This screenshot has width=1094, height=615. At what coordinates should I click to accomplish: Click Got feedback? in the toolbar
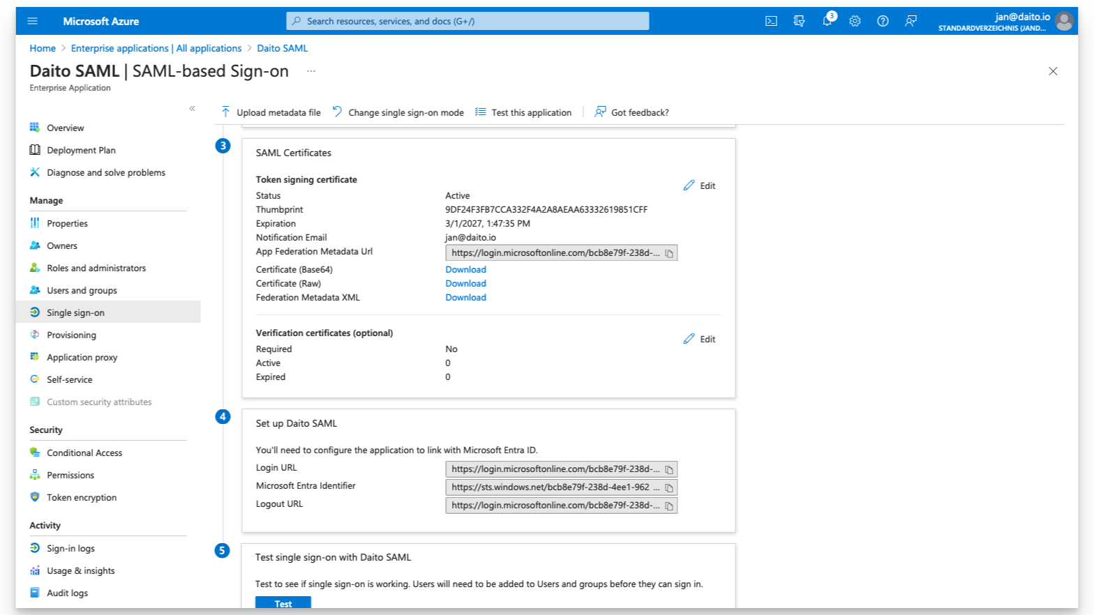coord(631,112)
